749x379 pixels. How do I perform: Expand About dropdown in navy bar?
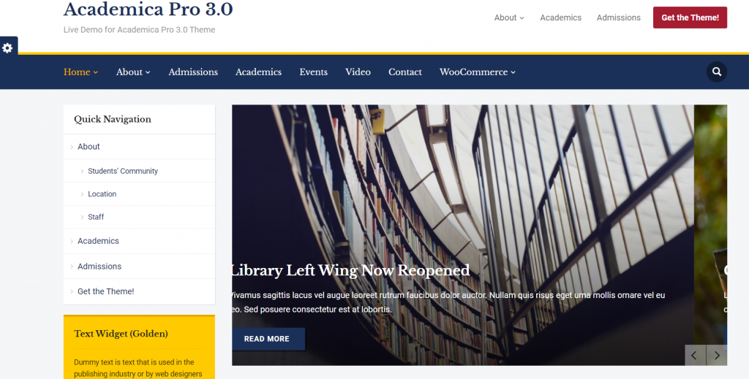(x=133, y=72)
